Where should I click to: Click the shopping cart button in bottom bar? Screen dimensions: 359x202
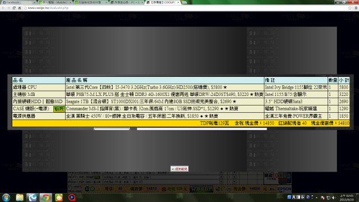point(201,189)
